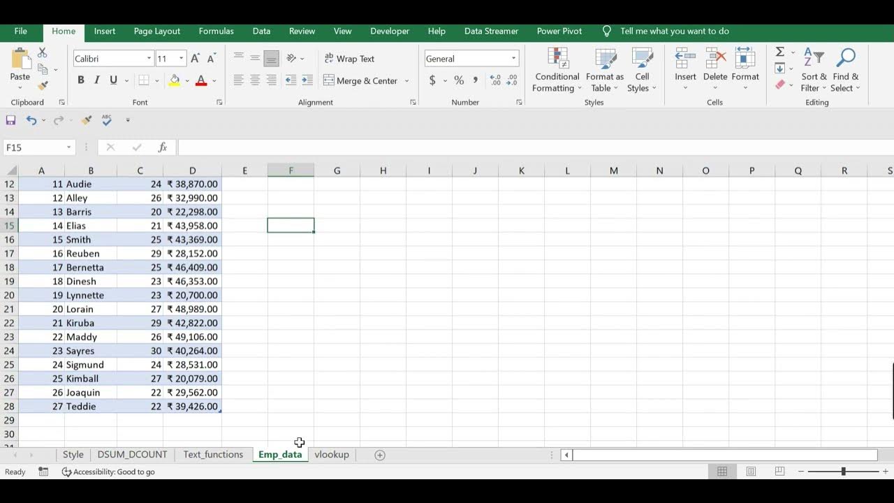
Task: Expand Font Color dropdown arrow
Action: tap(214, 81)
